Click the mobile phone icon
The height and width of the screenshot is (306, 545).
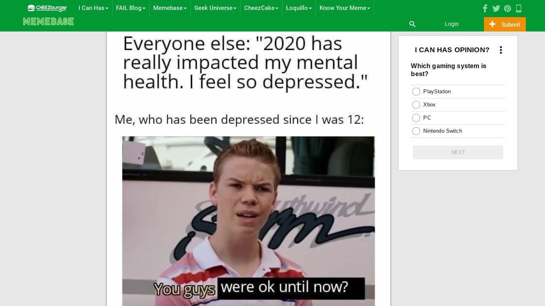click(x=519, y=8)
